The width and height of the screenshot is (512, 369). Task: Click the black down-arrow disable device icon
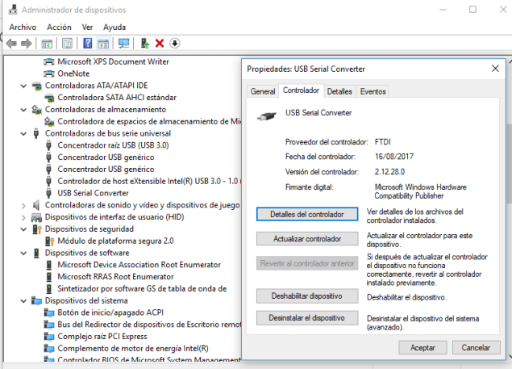[x=175, y=44]
